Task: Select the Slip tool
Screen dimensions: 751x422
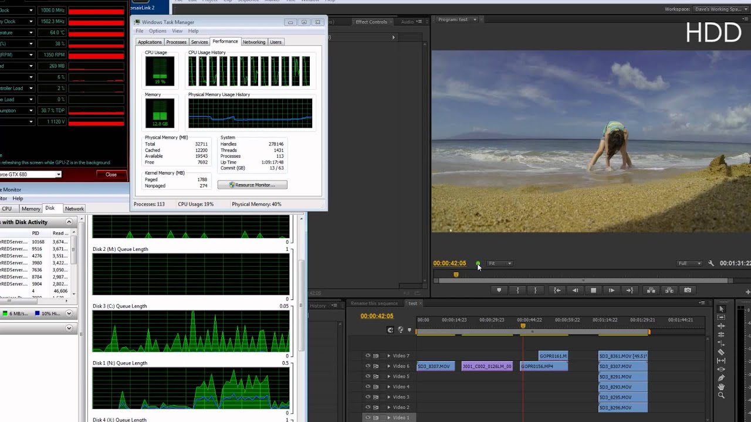Action: click(x=722, y=361)
